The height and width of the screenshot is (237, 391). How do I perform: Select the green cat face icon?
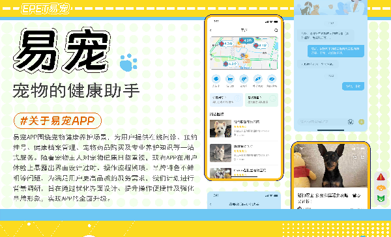[x=381, y=199]
